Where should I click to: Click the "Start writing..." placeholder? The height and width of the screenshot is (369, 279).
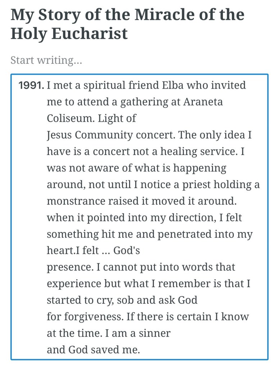[x=46, y=60]
